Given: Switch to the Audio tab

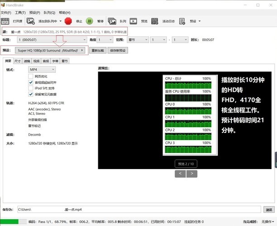Looking at the screenshot, I should 46,61.
